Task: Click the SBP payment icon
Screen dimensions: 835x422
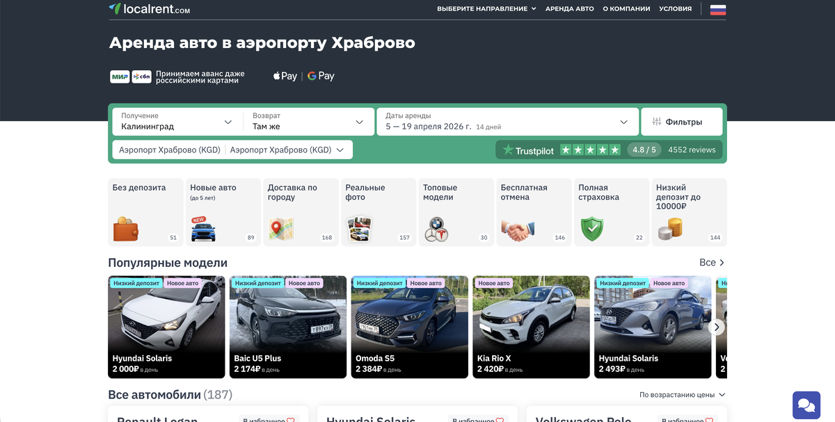Action: (141, 76)
